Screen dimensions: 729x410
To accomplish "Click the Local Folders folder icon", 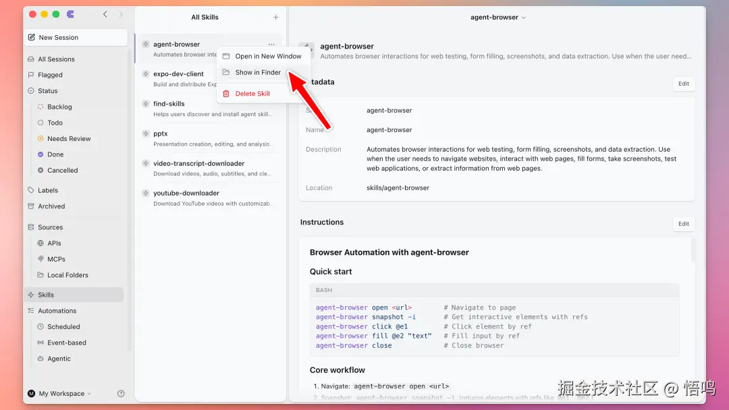I will click(x=40, y=274).
